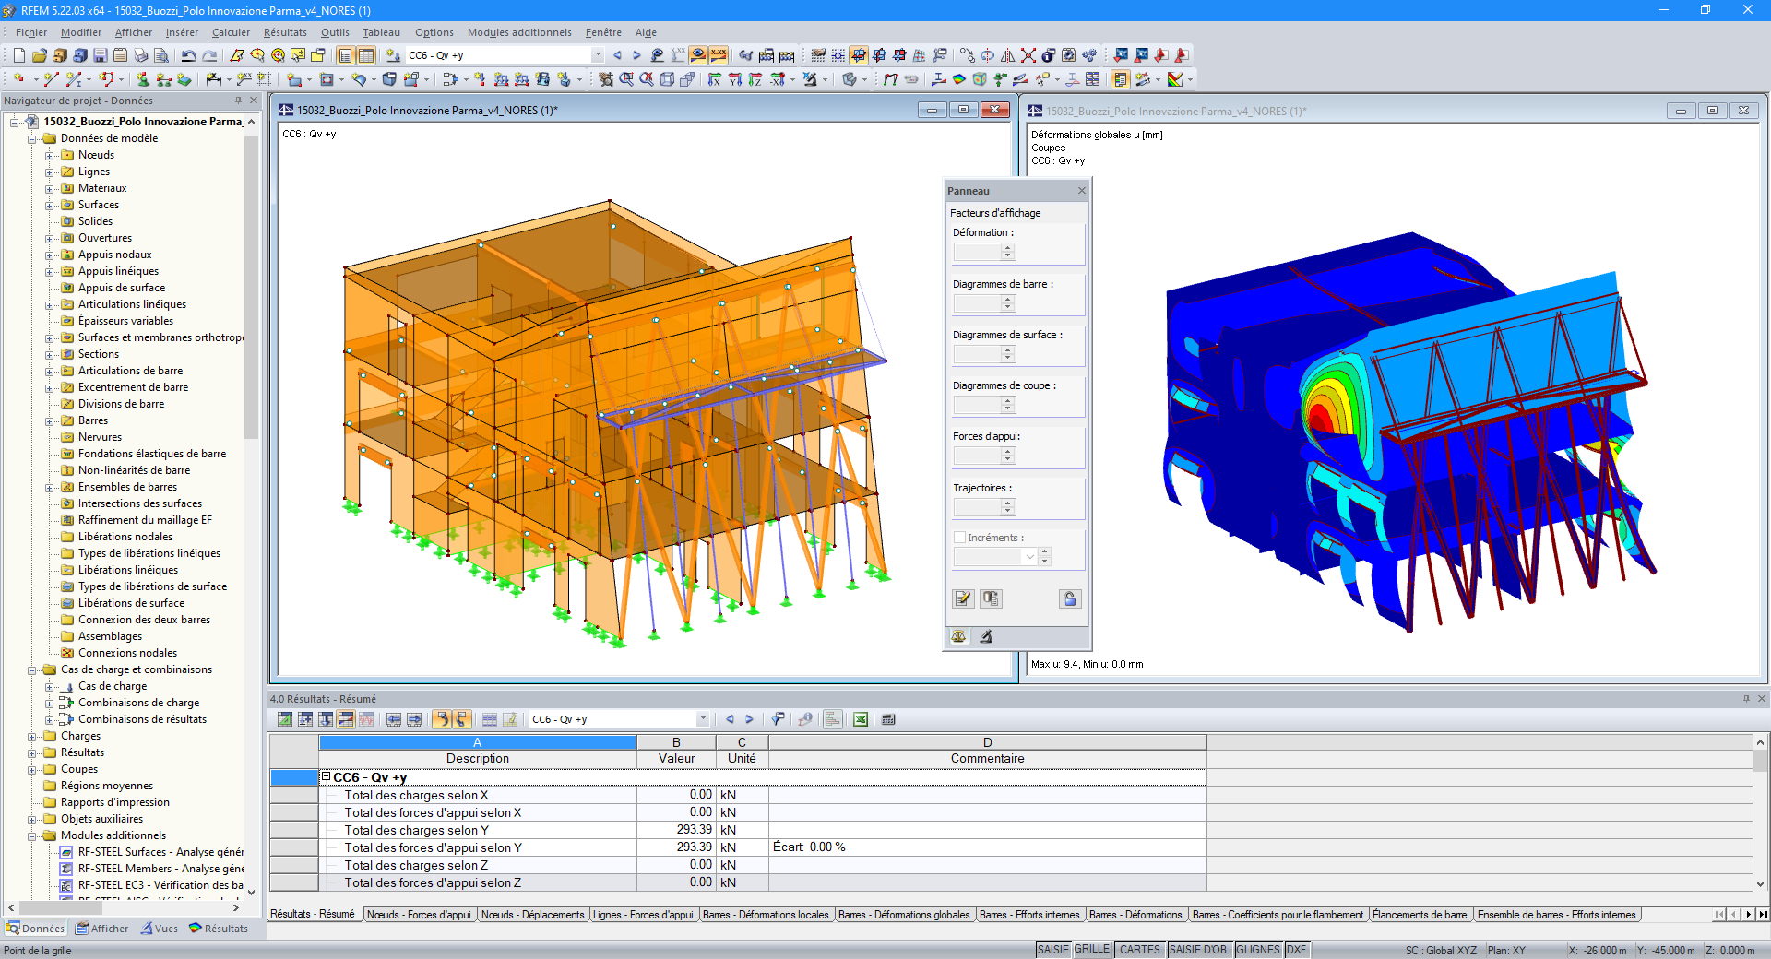Toggle the GRILLE status bar button
This screenshot has width=1771, height=959.
(1092, 950)
